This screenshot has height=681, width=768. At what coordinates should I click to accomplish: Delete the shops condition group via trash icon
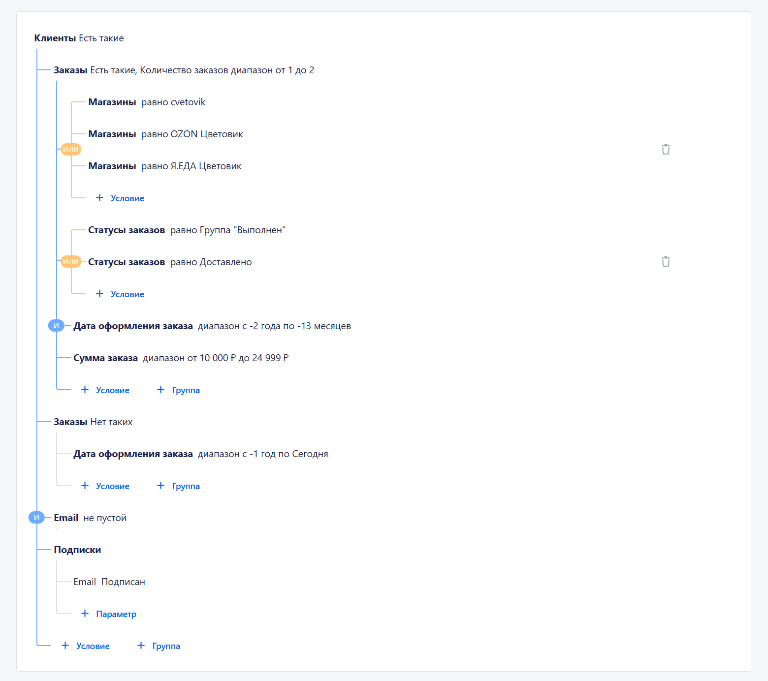[x=666, y=150]
